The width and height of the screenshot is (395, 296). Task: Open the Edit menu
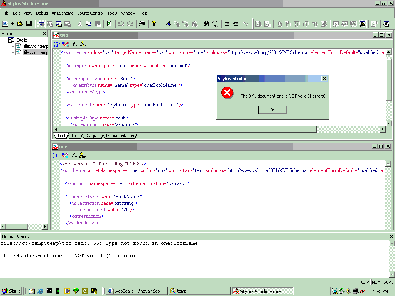point(16,13)
